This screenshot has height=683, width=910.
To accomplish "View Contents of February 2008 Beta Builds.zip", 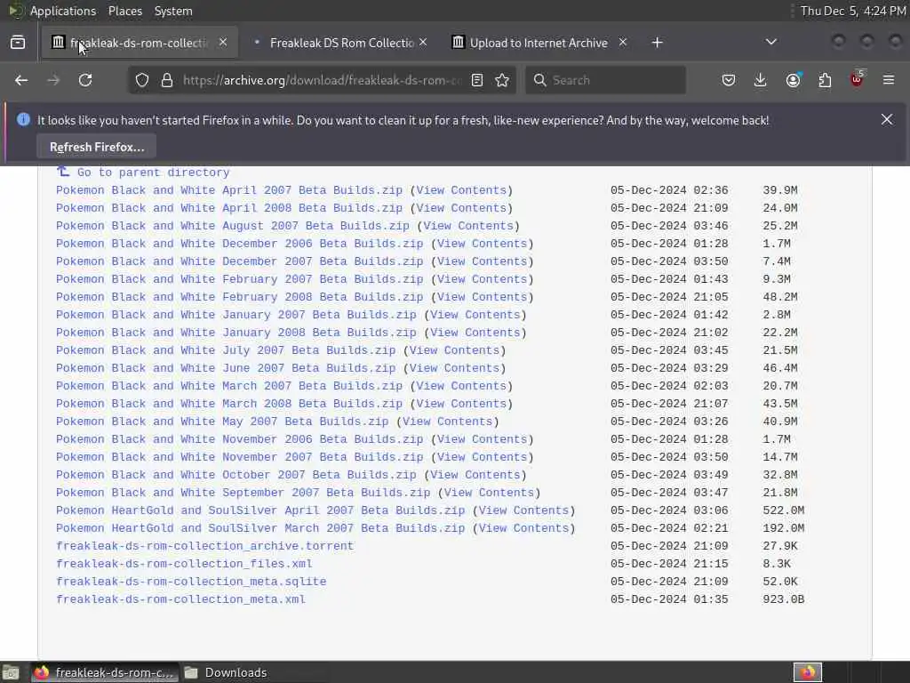I will tap(483, 297).
